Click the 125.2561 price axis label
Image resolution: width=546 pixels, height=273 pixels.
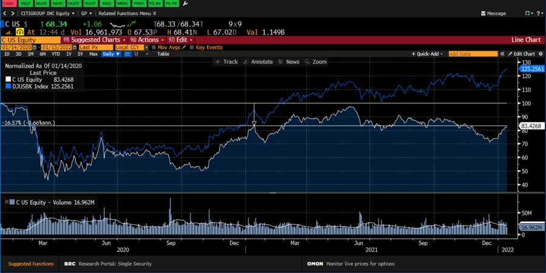click(x=531, y=69)
